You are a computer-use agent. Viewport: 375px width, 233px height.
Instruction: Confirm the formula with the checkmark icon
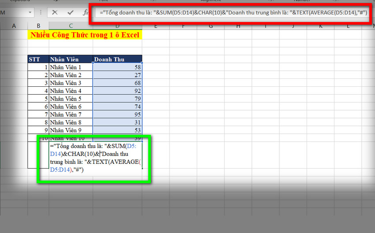click(70, 12)
